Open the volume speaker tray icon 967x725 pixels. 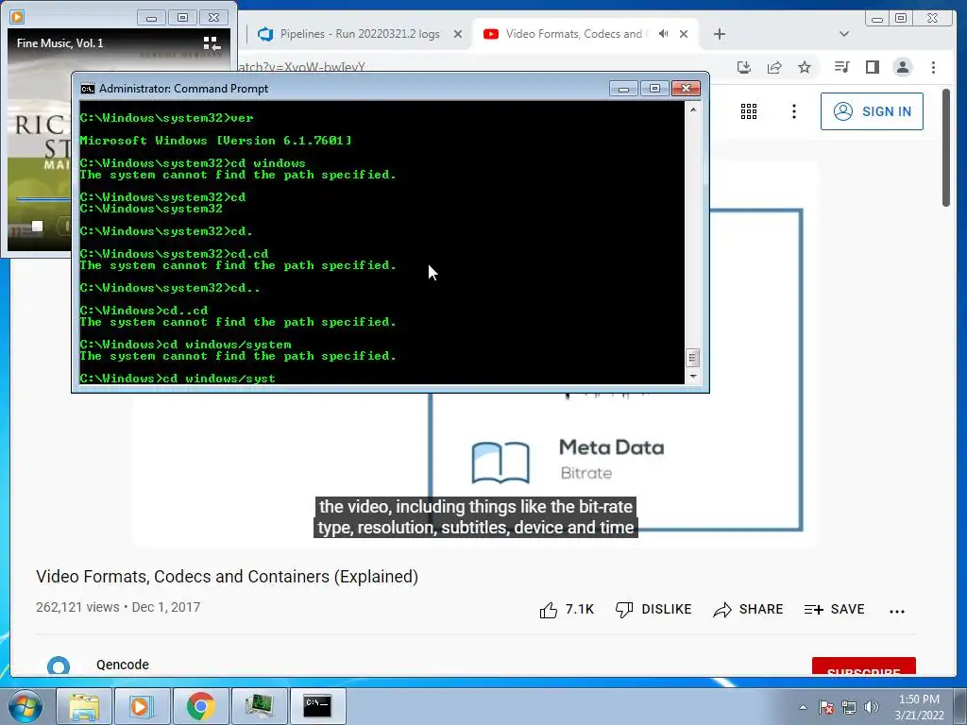coord(872,707)
